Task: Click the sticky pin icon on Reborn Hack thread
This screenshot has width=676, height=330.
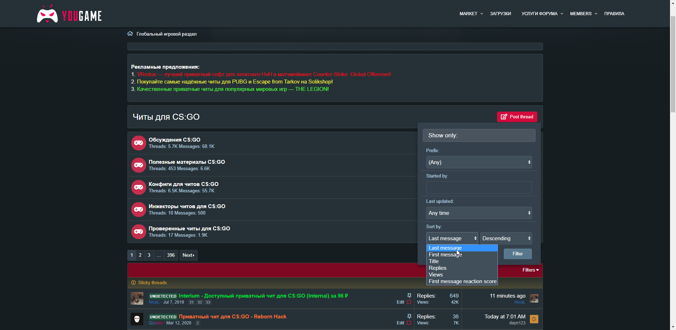Action: click(409, 317)
